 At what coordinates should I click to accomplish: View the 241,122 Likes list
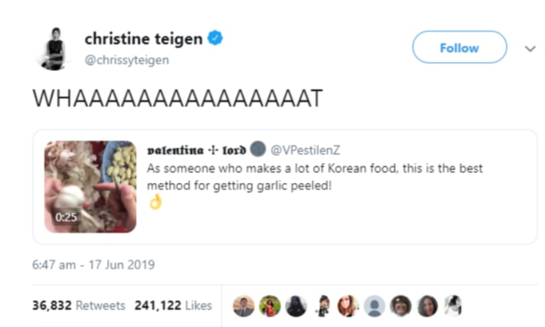click(173, 306)
